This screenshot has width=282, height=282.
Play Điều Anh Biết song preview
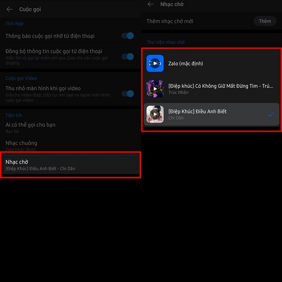coord(155,114)
